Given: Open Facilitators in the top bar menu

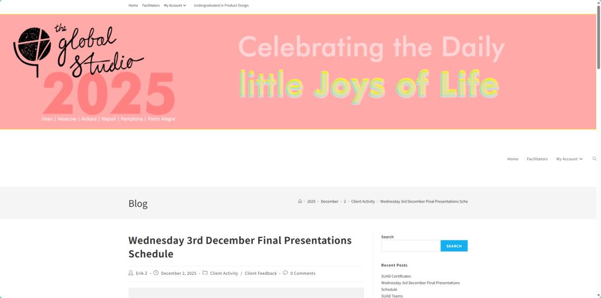Looking at the screenshot, I should click(151, 5).
